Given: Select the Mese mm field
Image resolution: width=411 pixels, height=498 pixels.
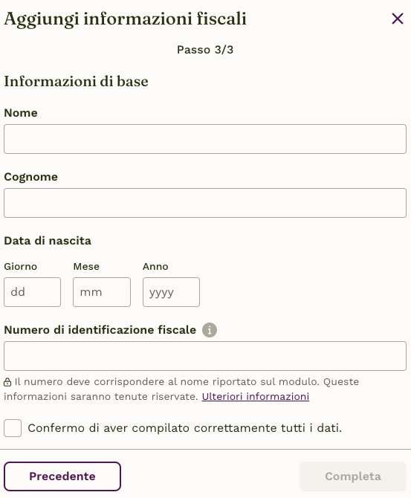Looking at the screenshot, I should (102, 292).
